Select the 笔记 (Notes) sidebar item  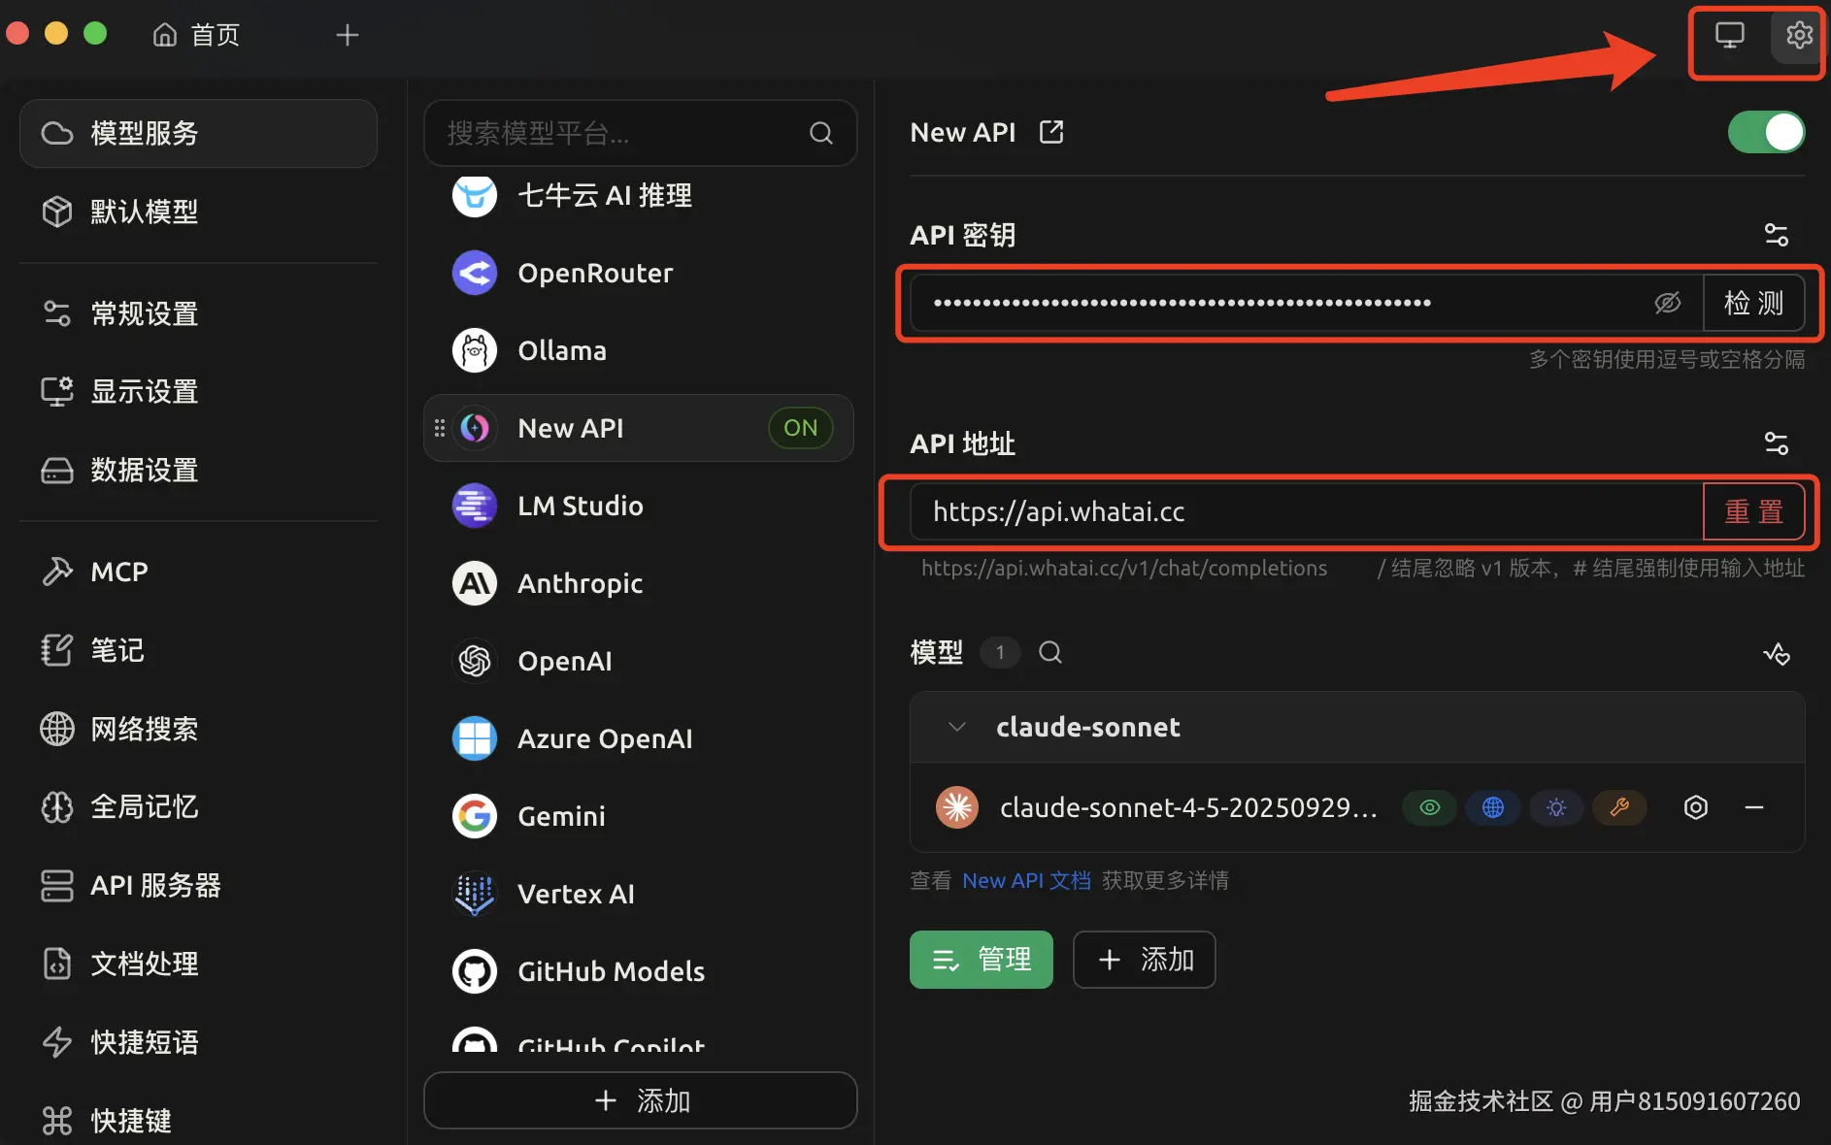[x=117, y=650]
